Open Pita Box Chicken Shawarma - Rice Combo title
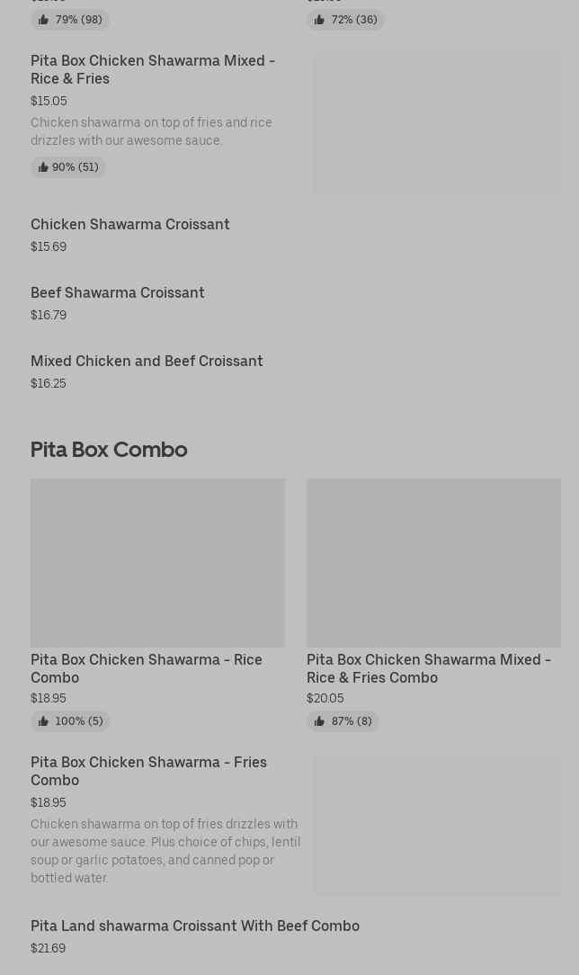Image resolution: width=579 pixels, height=975 pixels. [x=147, y=668]
